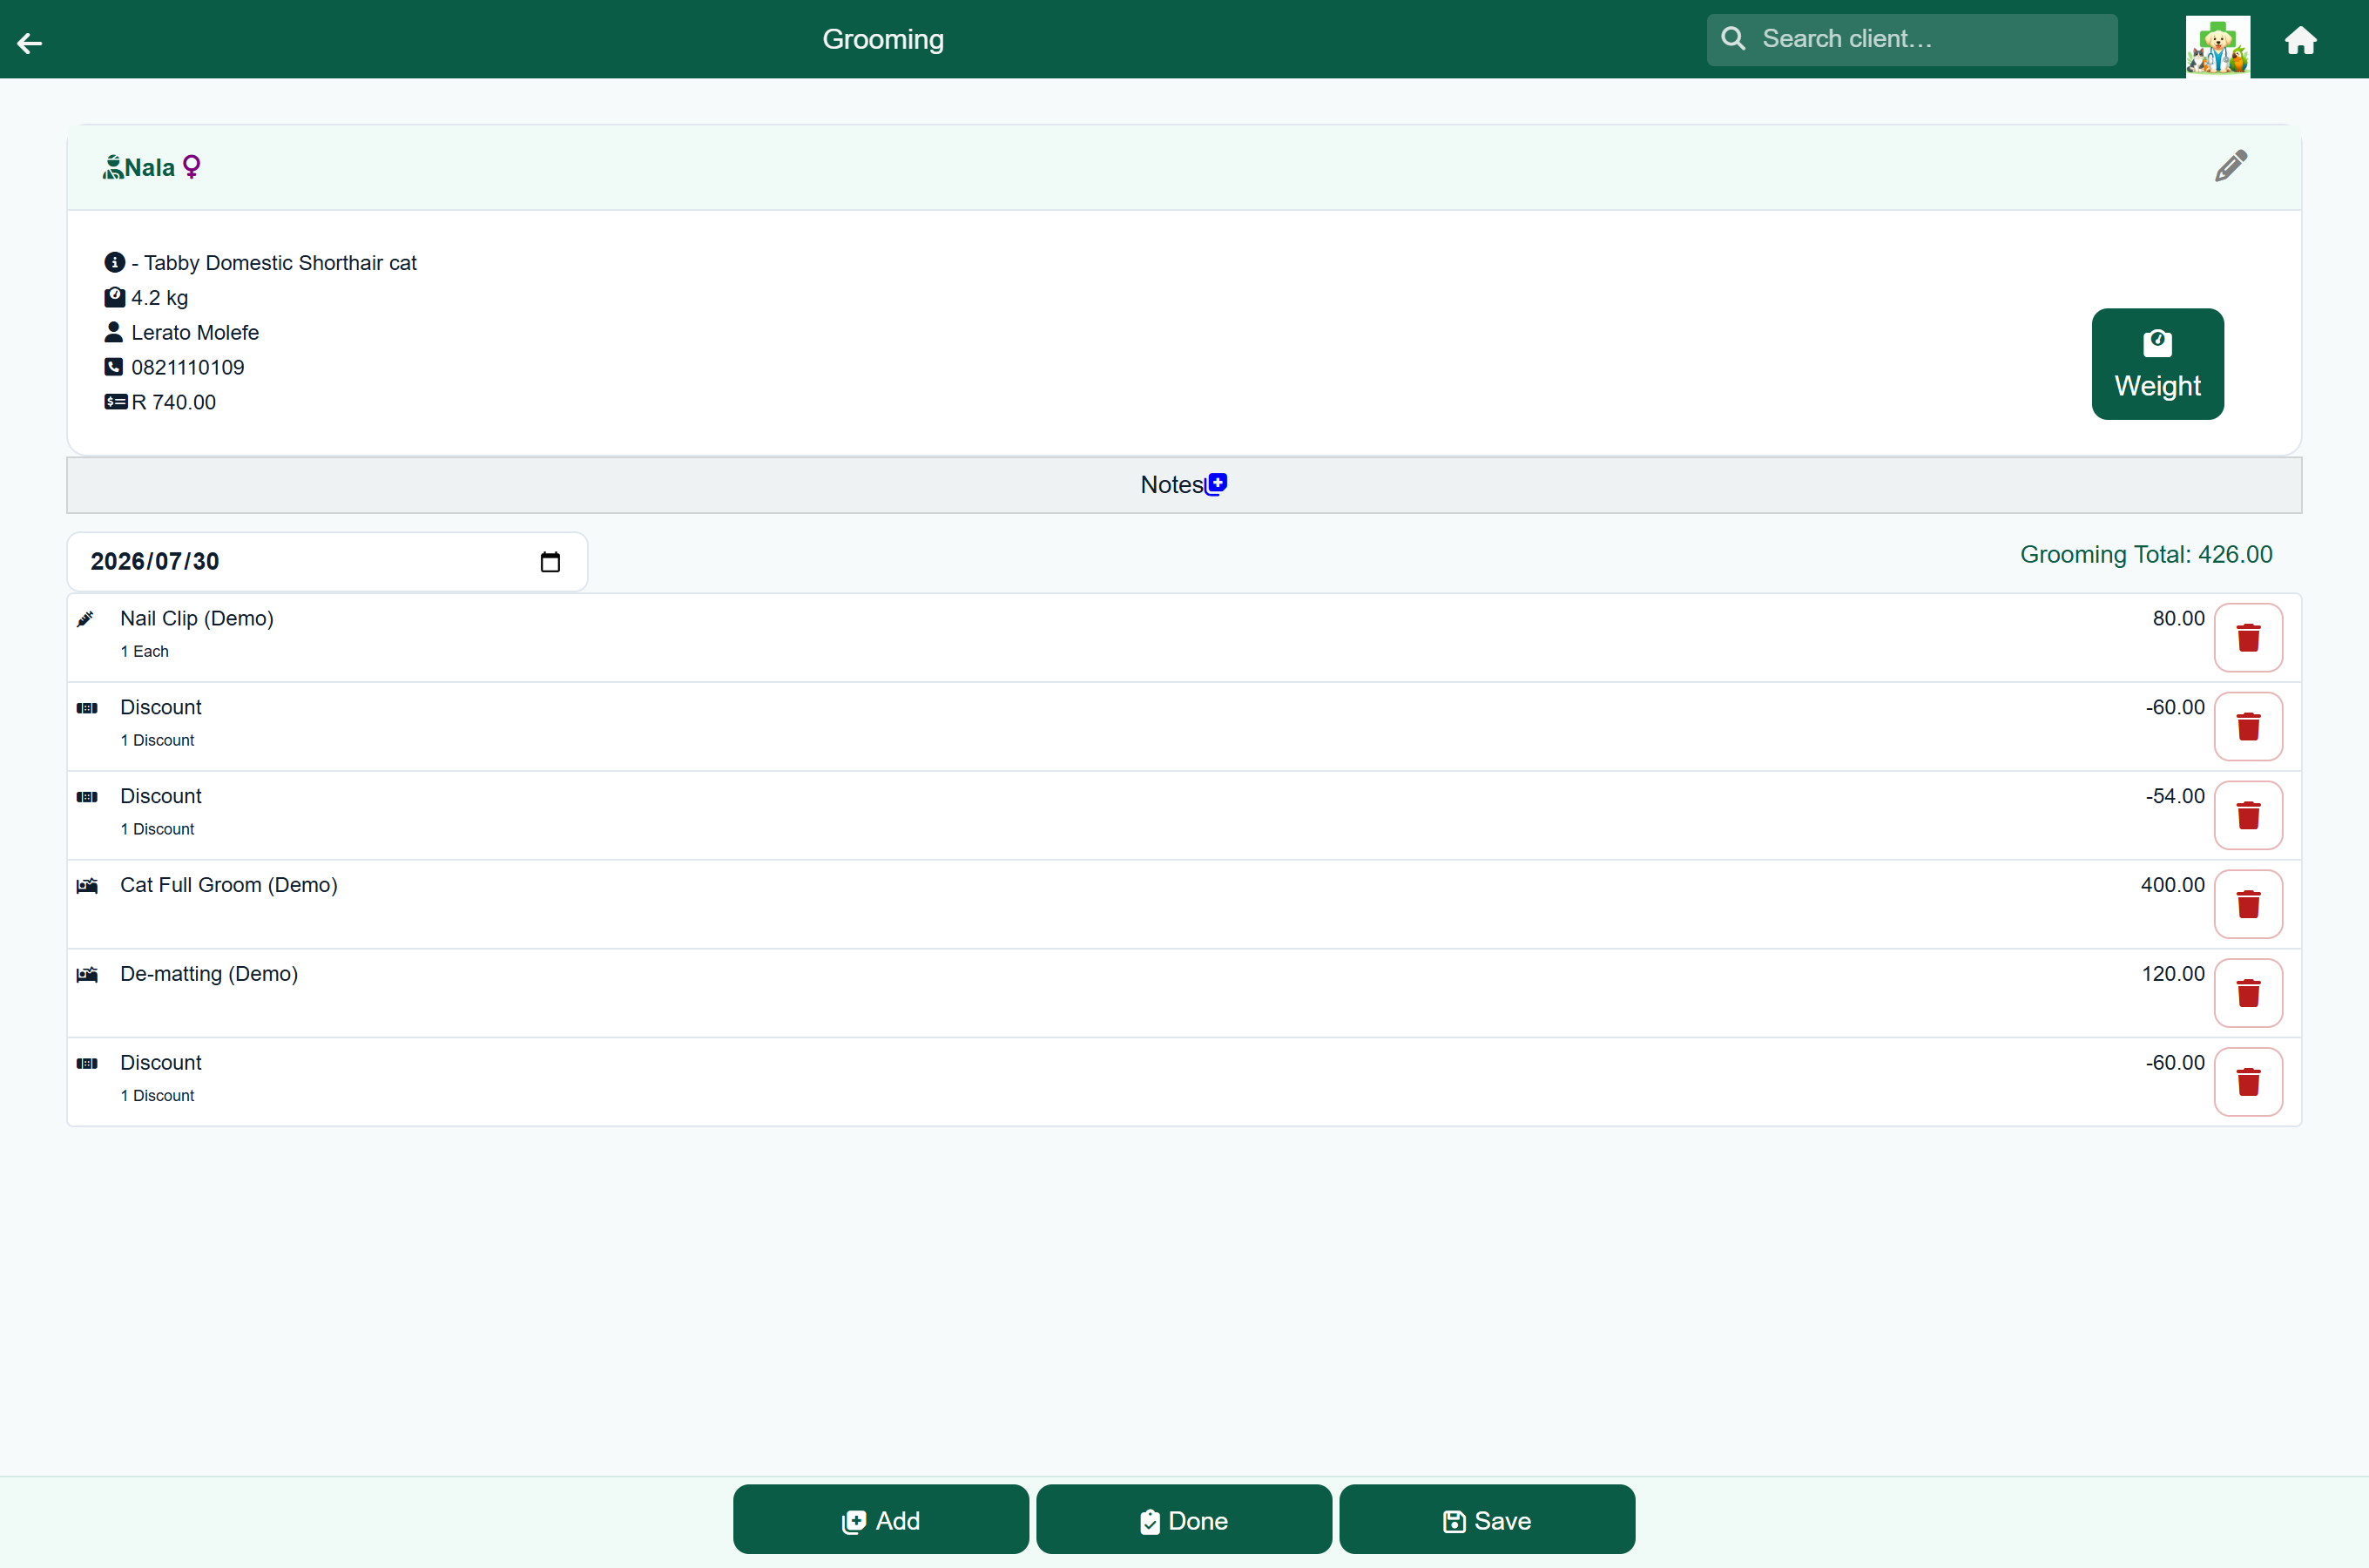2369x1568 pixels.
Task: Delete the Discount below De-matting
Action: pos(2248,1082)
